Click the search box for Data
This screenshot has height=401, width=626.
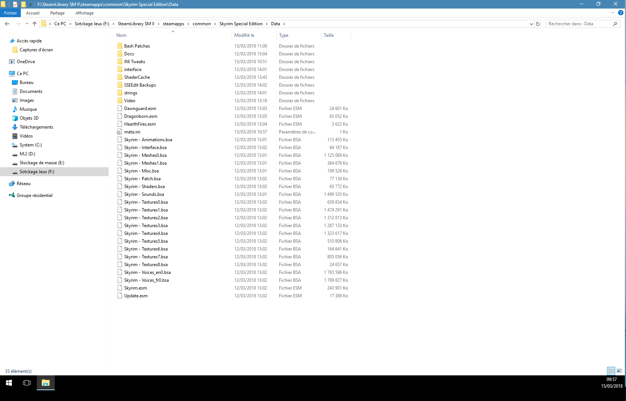click(579, 24)
